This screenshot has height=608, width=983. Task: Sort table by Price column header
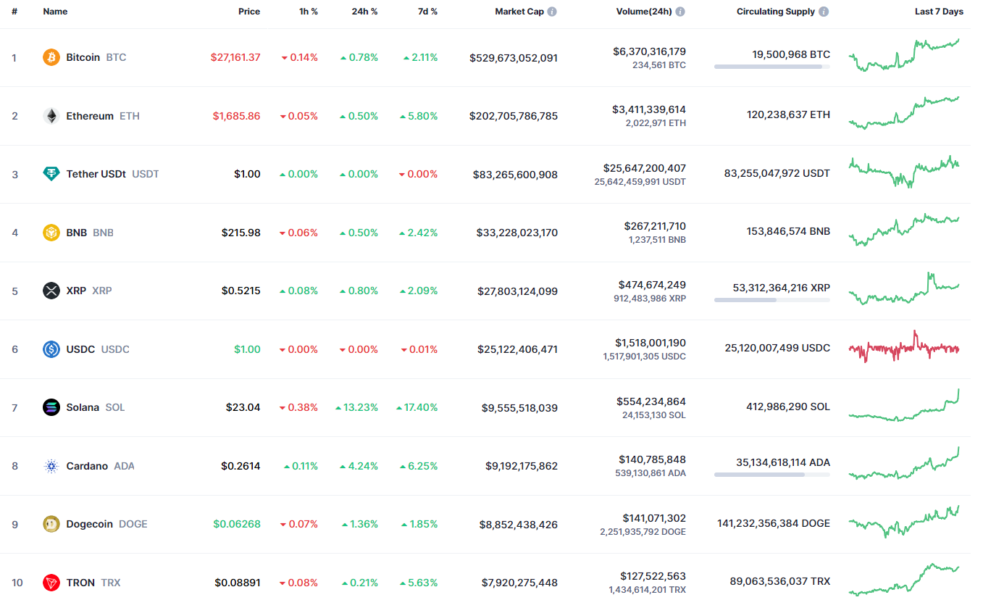[x=249, y=12]
